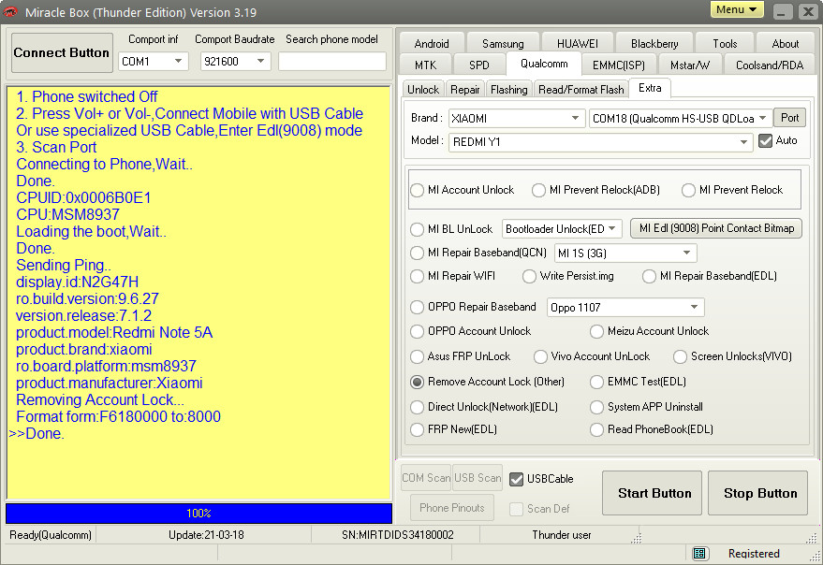Screen dimensions: 823x565
Task: Select Read PhoneBook(EDL) radio option
Action: point(596,429)
